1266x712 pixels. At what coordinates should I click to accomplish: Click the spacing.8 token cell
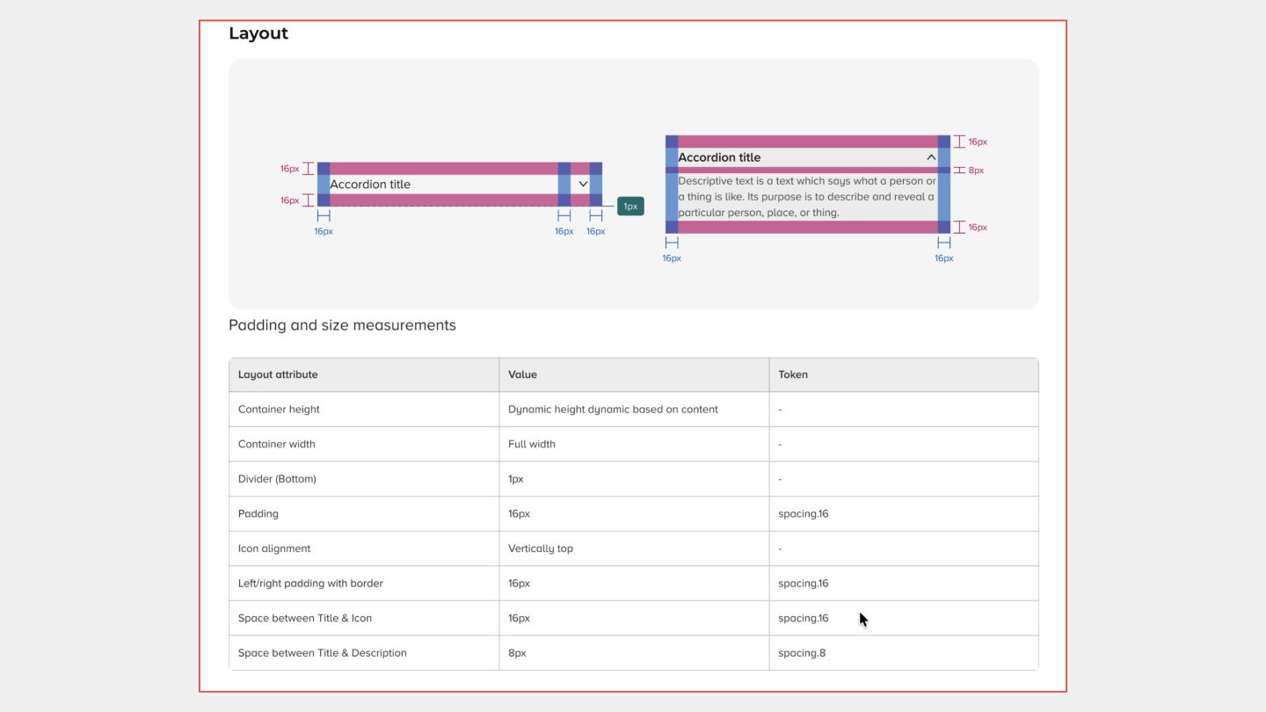click(x=802, y=653)
